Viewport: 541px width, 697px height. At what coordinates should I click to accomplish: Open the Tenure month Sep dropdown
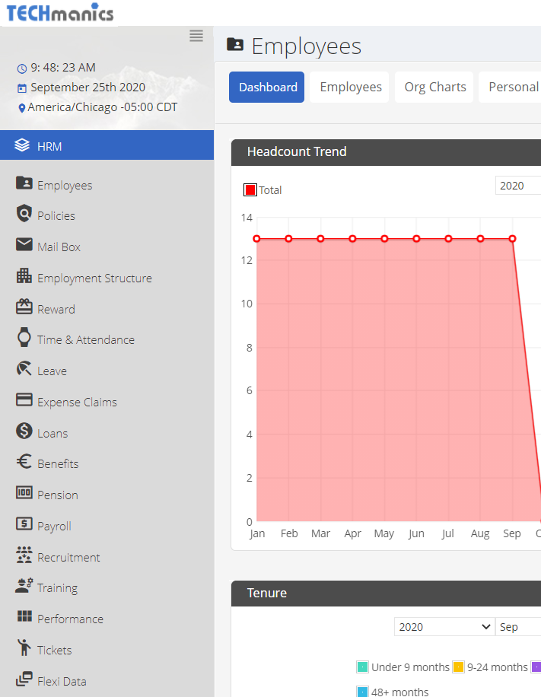(x=518, y=627)
